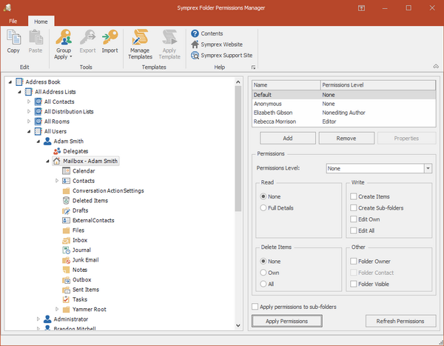The width and height of the screenshot is (444, 346).
Task: Select Address Book root node
Action: coord(42,82)
